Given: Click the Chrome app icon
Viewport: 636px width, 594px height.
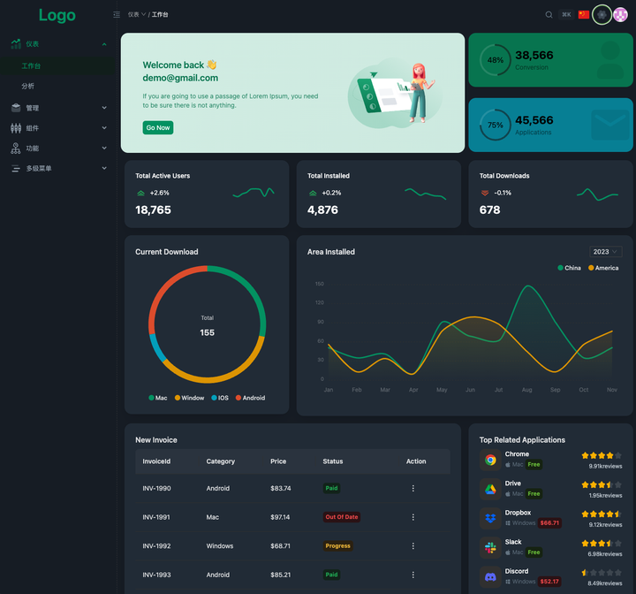Looking at the screenshot, I should [490, 460].
